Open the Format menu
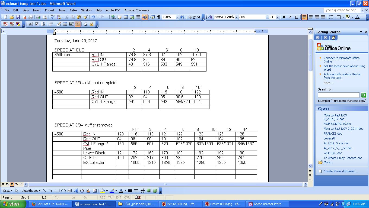 click(x=50, y=10)
